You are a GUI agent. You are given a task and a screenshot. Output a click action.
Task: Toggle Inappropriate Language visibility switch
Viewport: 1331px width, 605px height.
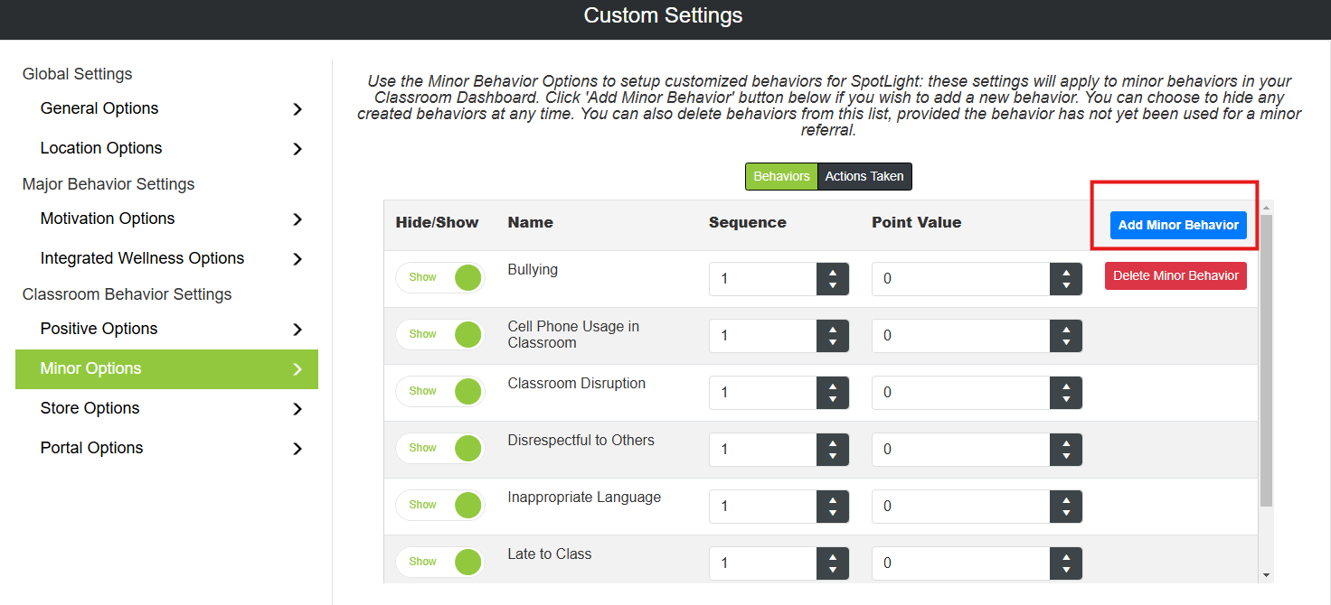point(440,506)
